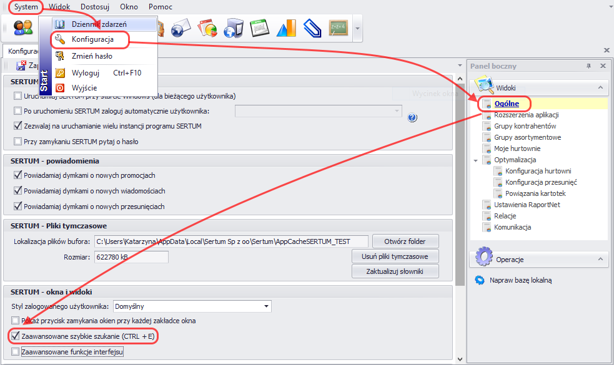614x365 pixels.
Task: Click the green calendar toolbar icon
Action: click(259, 28)
